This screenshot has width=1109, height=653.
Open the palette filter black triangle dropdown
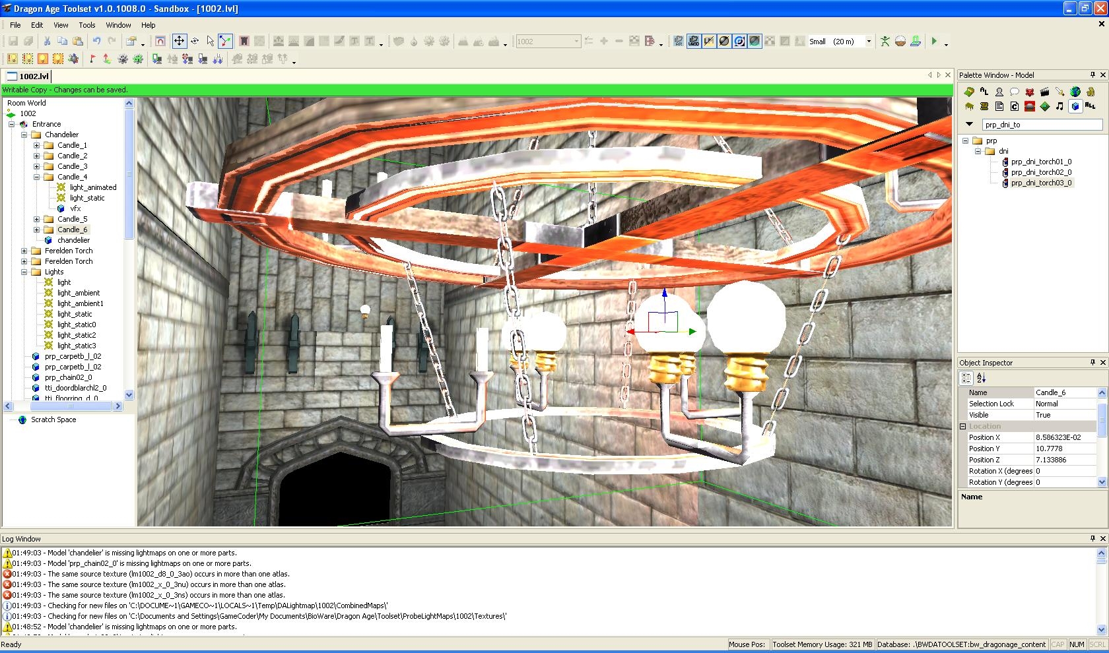point(969,124)
